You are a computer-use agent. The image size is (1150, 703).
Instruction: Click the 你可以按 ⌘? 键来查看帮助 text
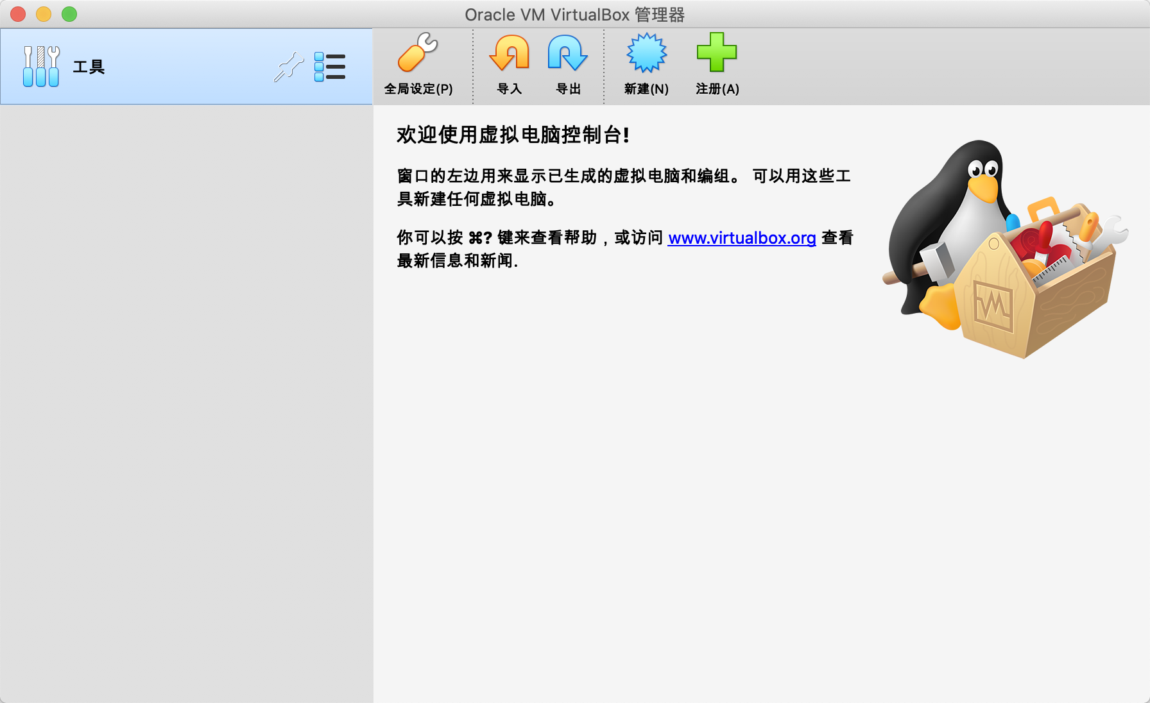tap(497, 238)
